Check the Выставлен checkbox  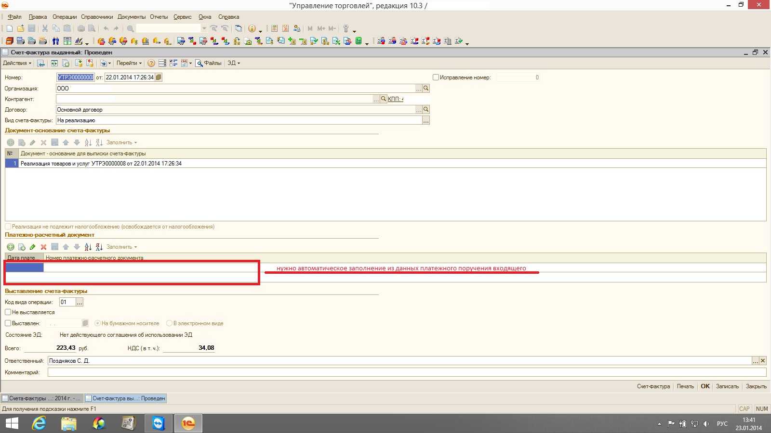8,323
